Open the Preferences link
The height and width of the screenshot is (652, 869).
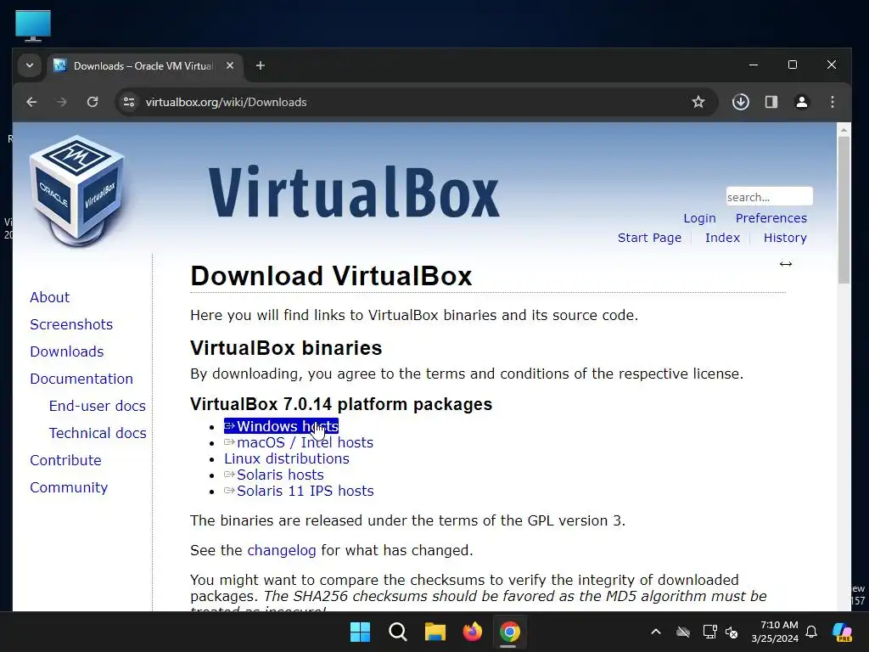(771, 218)
